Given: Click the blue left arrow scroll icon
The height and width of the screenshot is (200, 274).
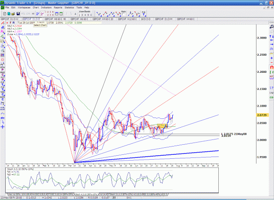Looking at the screenshot, I should (271, 40).
